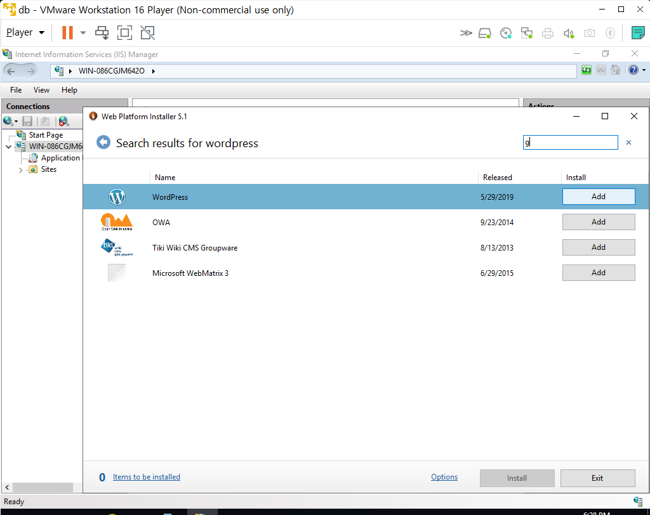Image resolution: width=650 pixels, height=515 pixels.
Task: Click the Exit button in Web Platform Installer
Action: tap(597, 478)
